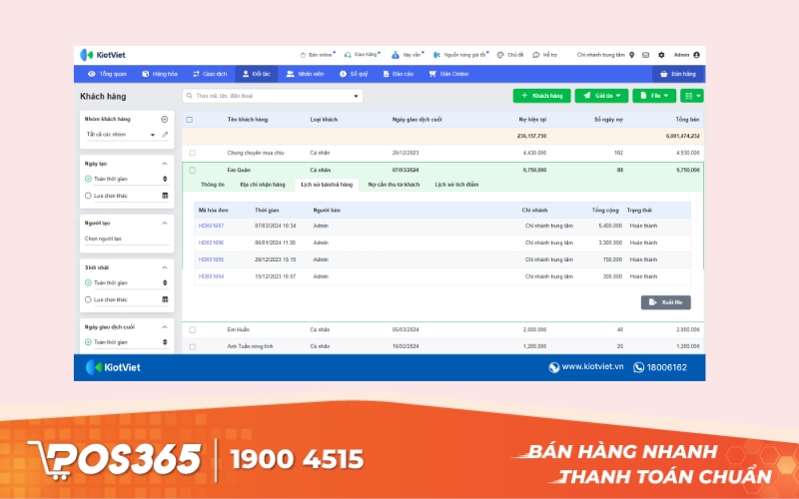The image size is (799, 499).
Task: Switch to the Thông tin tab
Action: [213, 185]
